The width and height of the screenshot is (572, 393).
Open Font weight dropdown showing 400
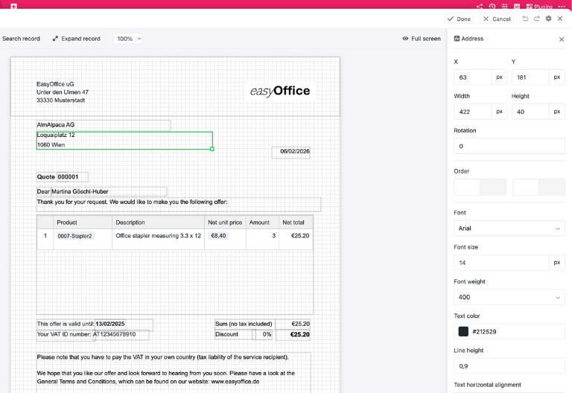click(509, 297)
